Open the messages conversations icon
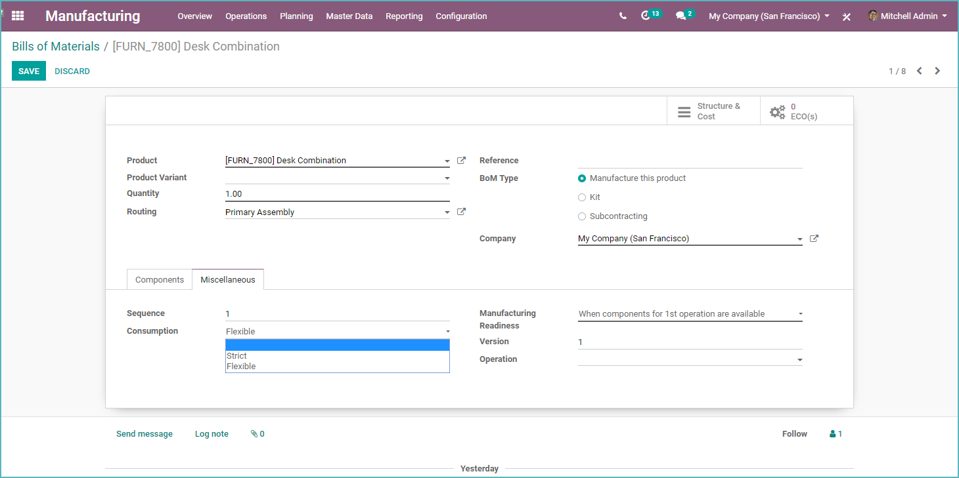959x478 pixels. 681,16
